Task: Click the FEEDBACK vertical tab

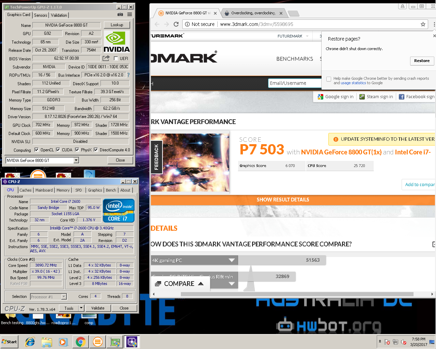Action: pos(157,157)
